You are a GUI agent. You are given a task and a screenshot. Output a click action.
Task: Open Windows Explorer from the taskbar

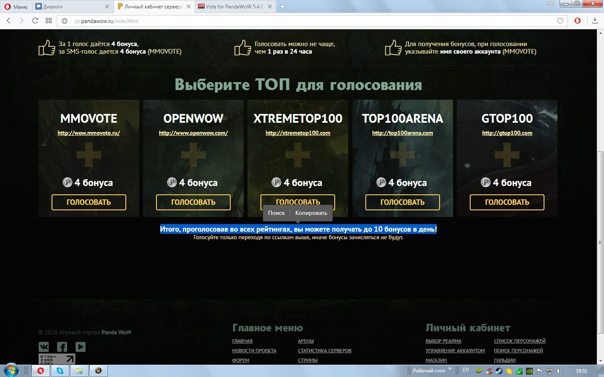point(79,371)
